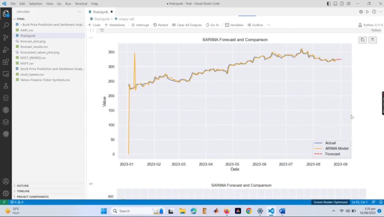Open the Remote Explorer view

click(6, 74)
